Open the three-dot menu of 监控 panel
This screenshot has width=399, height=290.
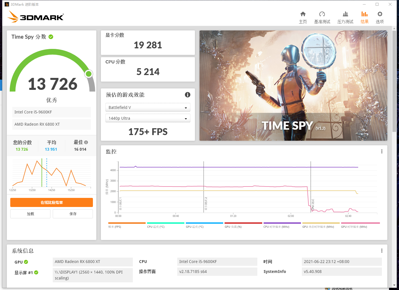tap(382, 152)
